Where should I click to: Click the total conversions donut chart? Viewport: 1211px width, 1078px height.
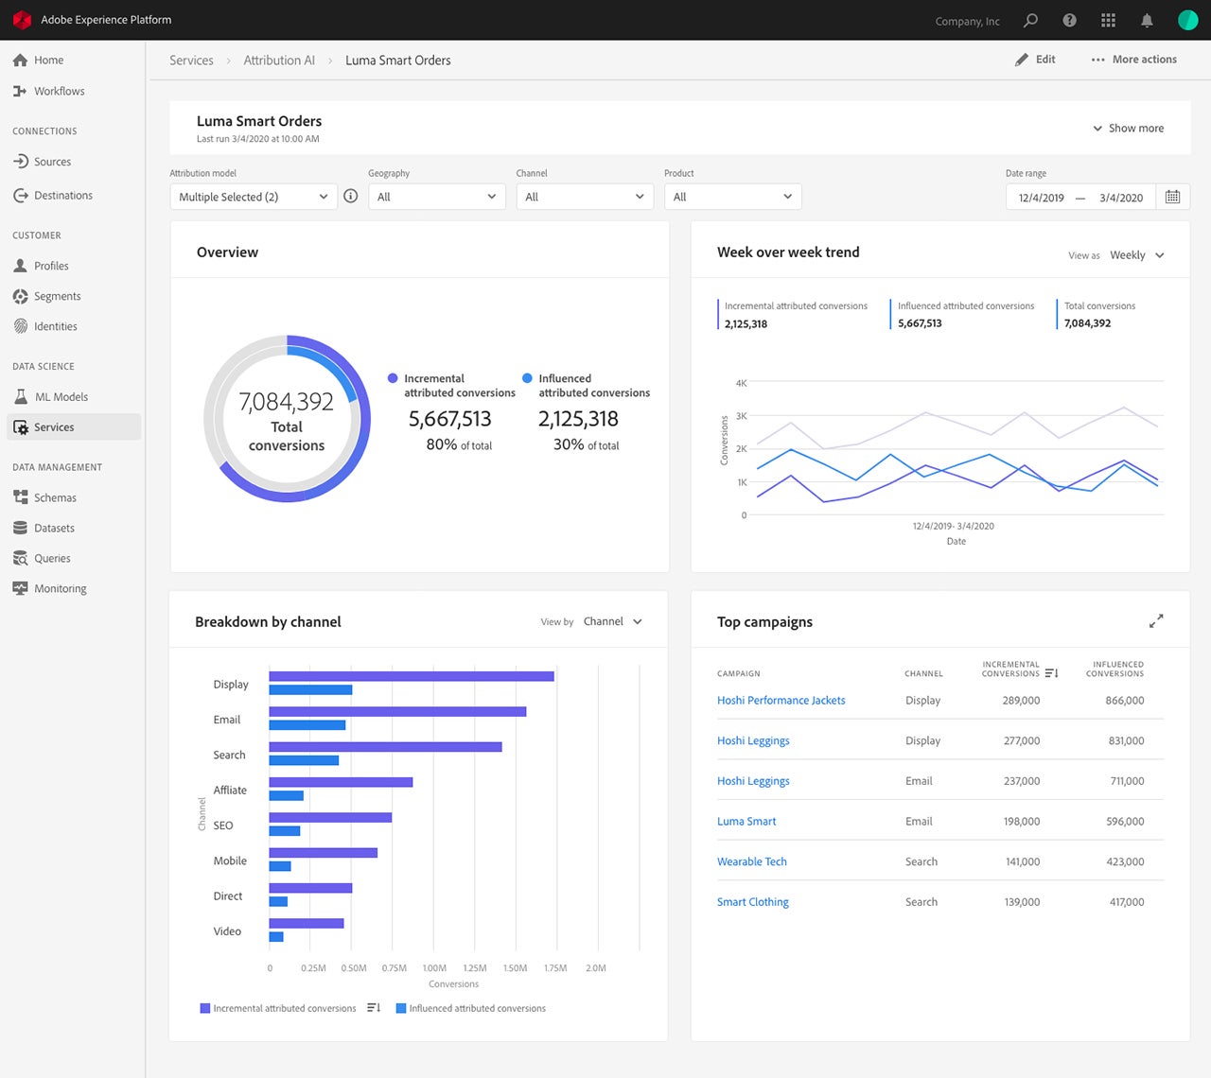pos(287,418)
